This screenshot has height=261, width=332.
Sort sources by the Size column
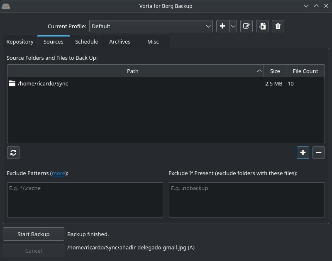point(275,71)
